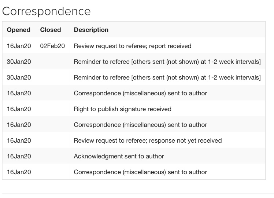Click the Opened column header
The height and width of the screenshot is (198, 274).
point(18,30)
